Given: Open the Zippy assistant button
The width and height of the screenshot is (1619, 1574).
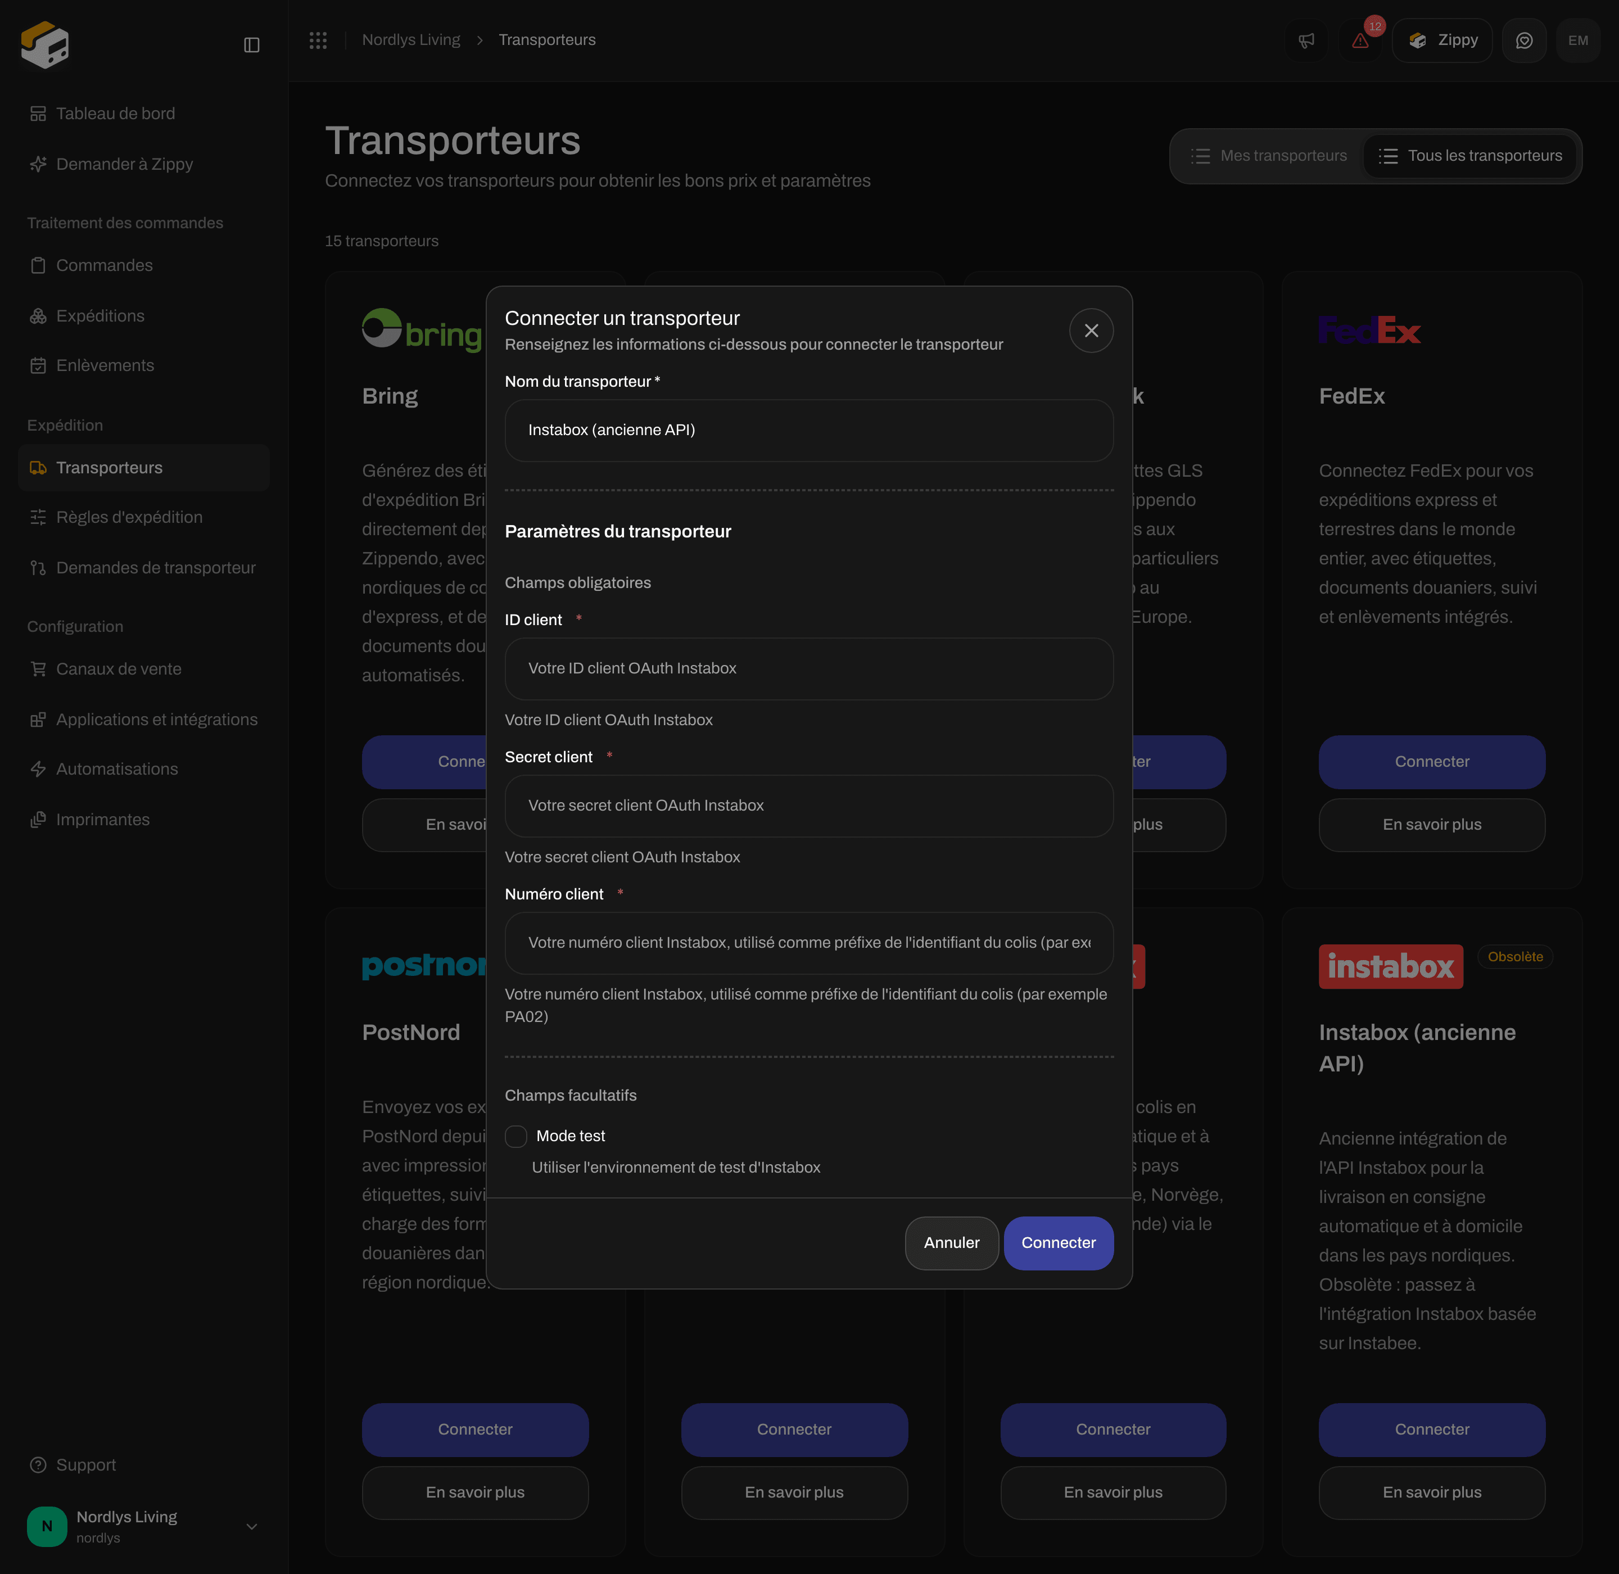Looking at the screenshot, I should (1442, 40).
